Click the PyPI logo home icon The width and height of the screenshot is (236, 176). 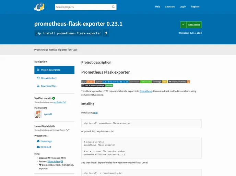coord(39,7)
